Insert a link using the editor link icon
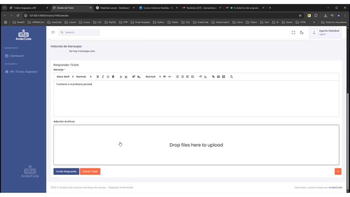The height and width of the screenshot is (197, 350). (213, 77)
